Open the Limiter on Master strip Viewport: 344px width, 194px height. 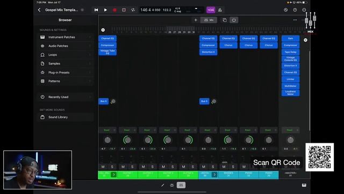pyautogui.click(x=290, y=79)
